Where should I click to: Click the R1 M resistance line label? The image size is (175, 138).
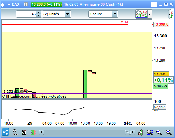(x=124, y=22)
